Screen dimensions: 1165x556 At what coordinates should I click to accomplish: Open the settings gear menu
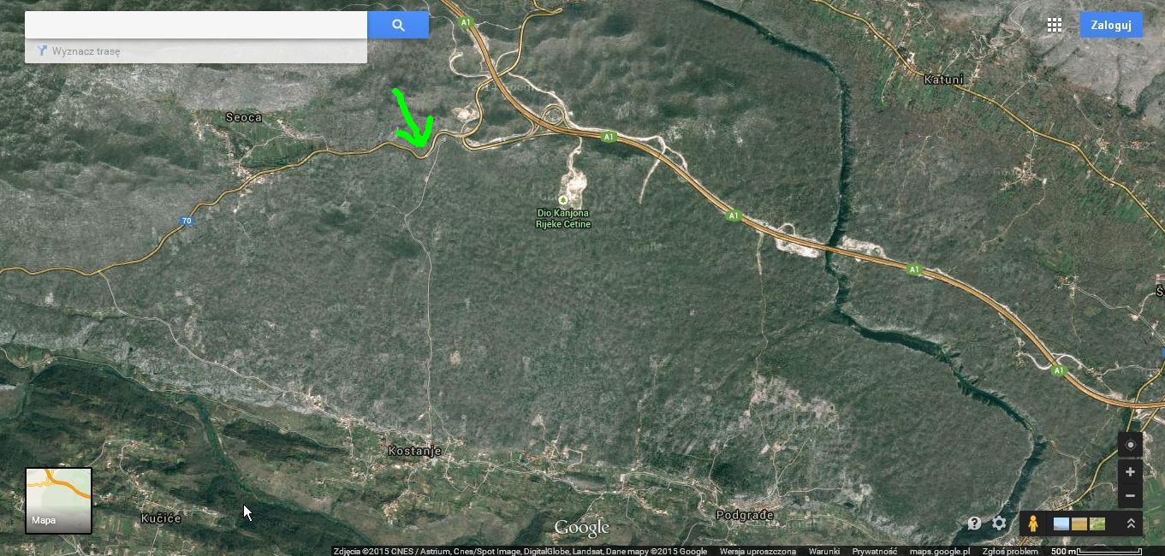(999, 523)
